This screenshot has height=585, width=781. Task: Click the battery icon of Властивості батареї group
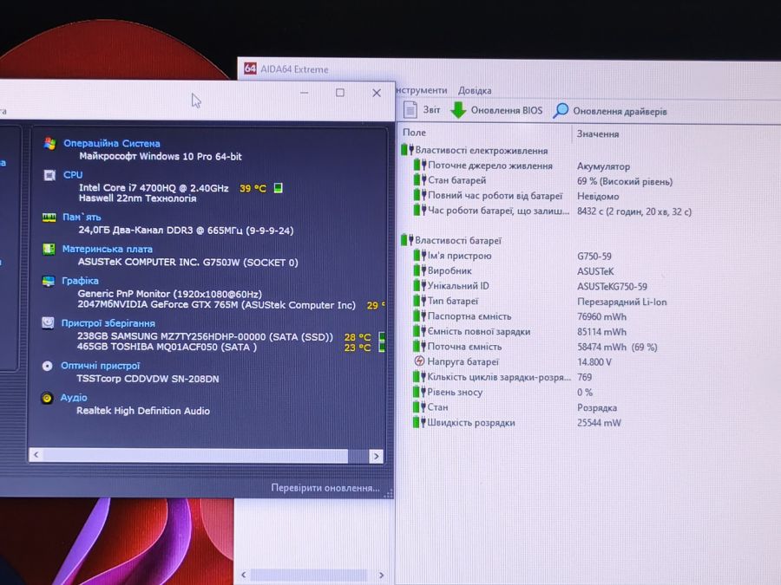[x=407, y=240]
